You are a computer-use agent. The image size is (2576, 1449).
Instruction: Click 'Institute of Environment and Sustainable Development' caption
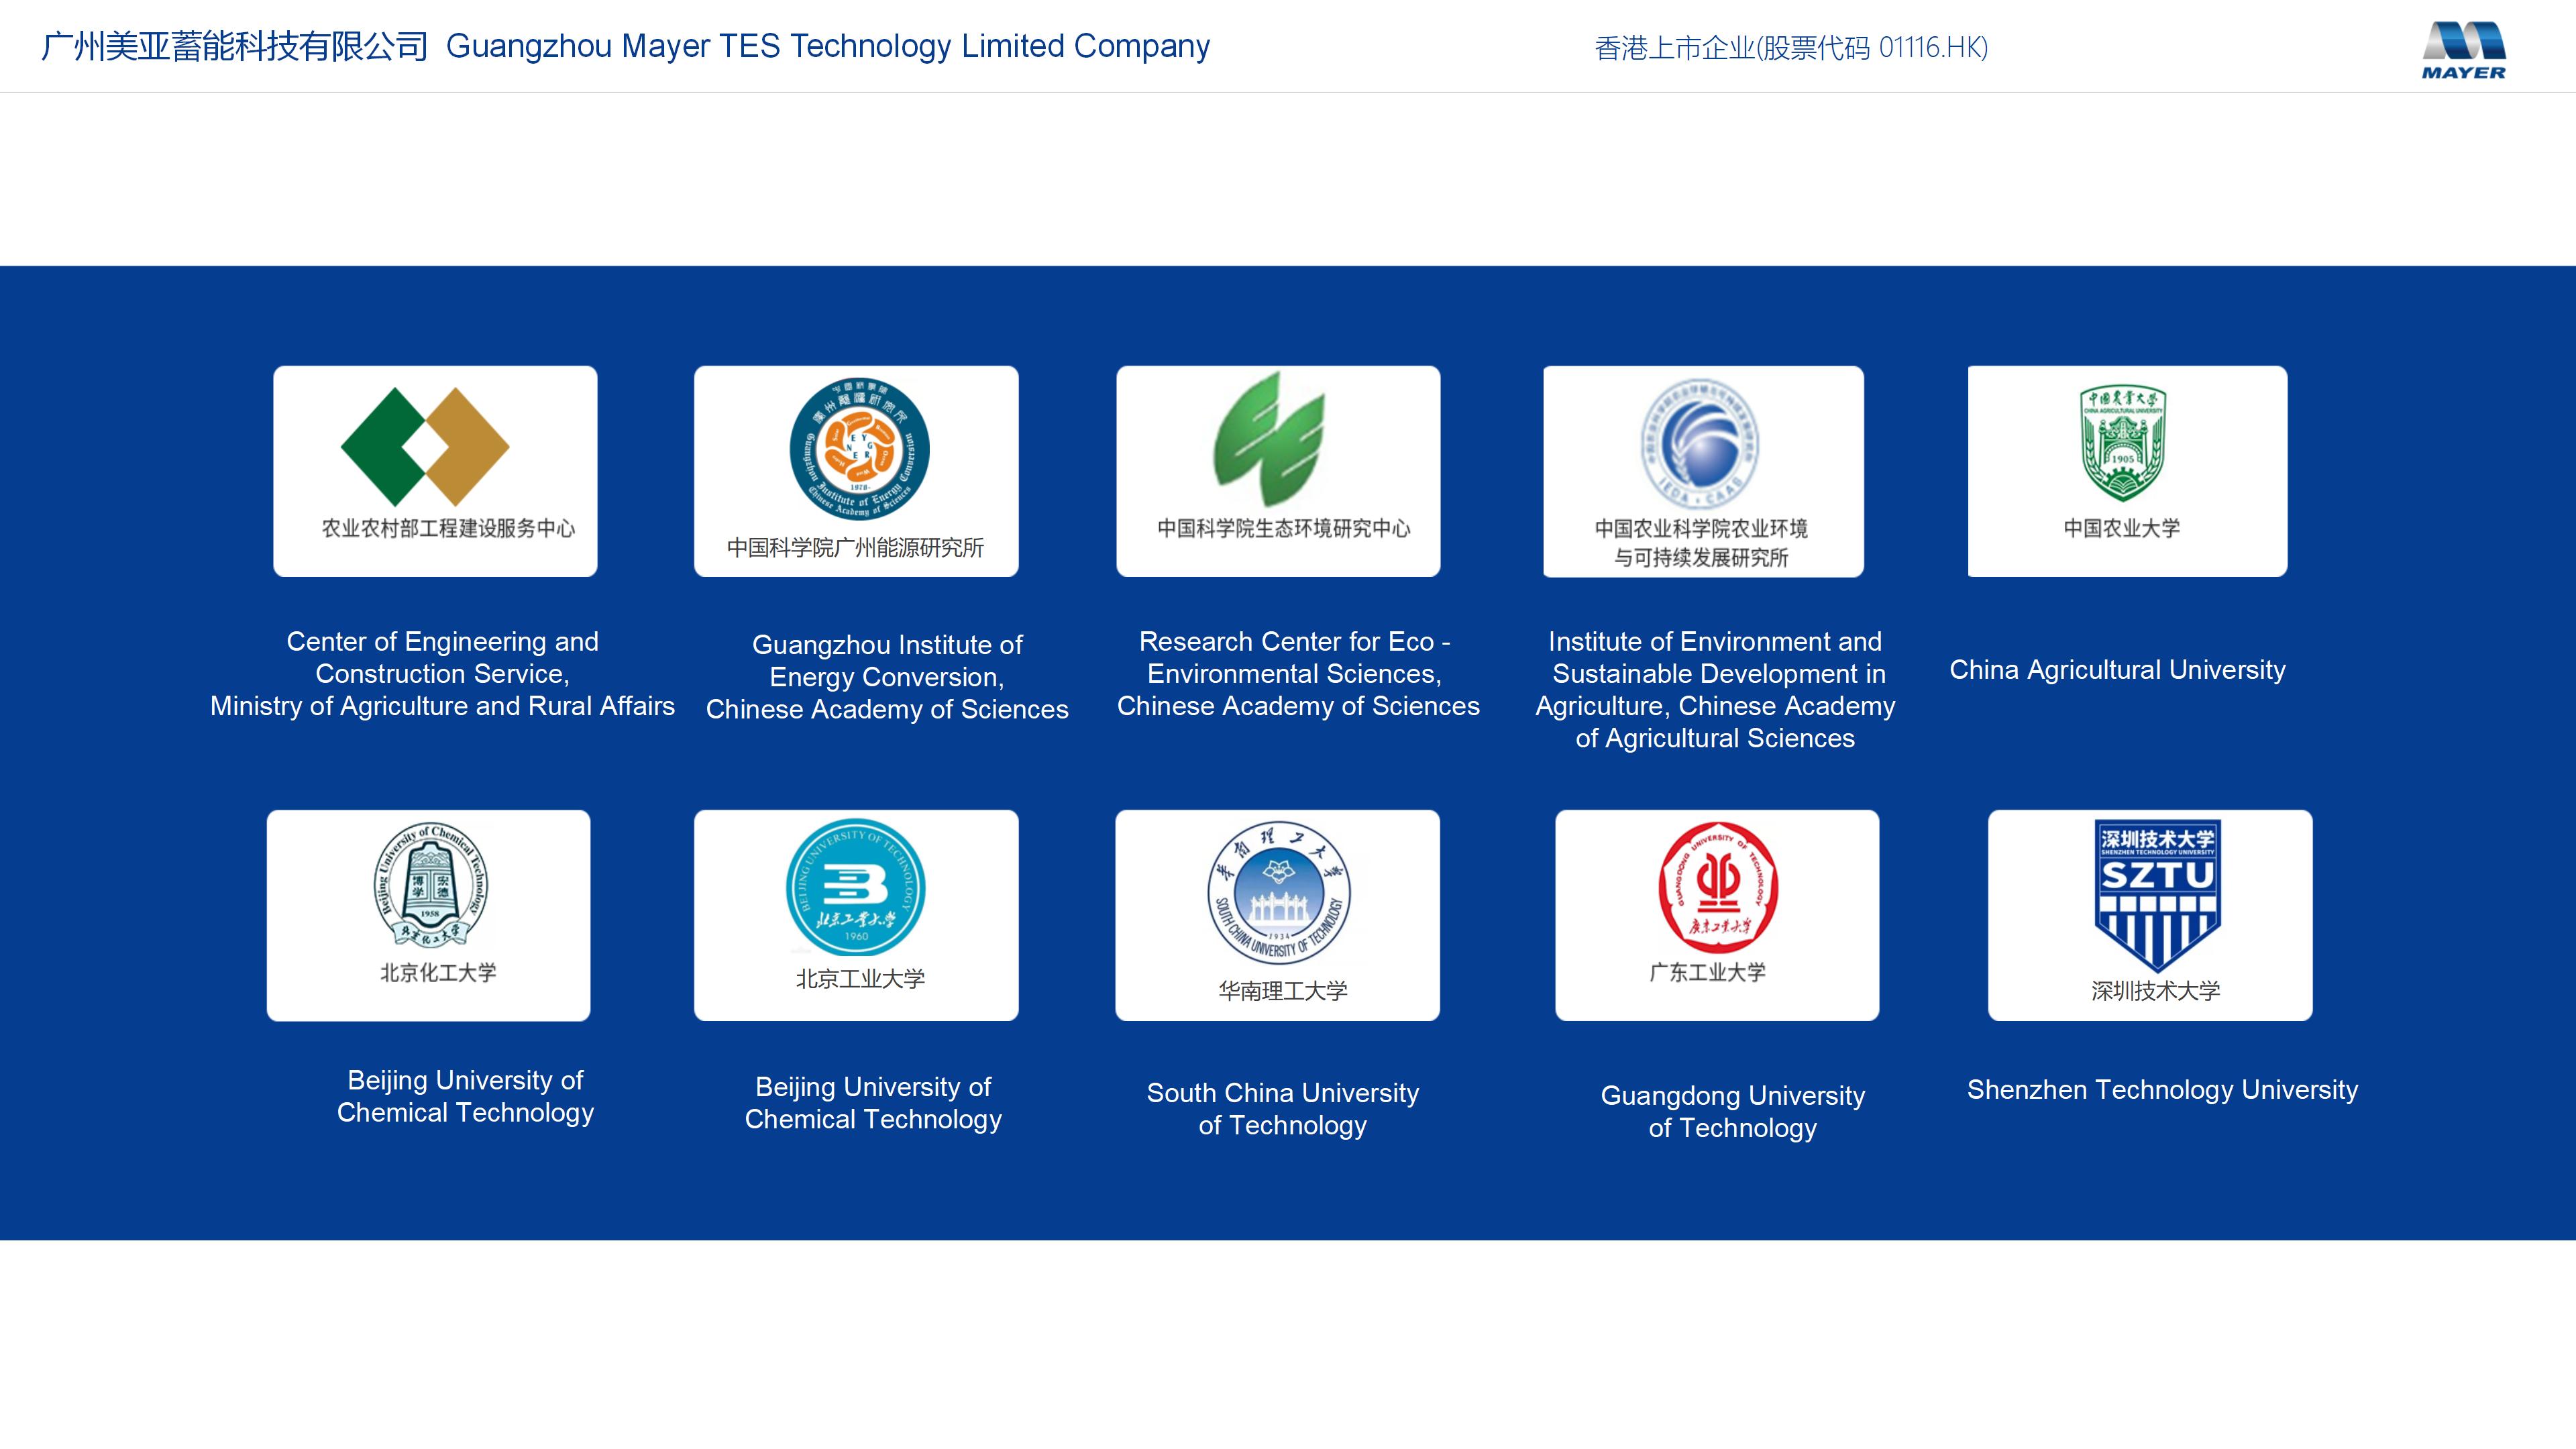pos(1715,689)
